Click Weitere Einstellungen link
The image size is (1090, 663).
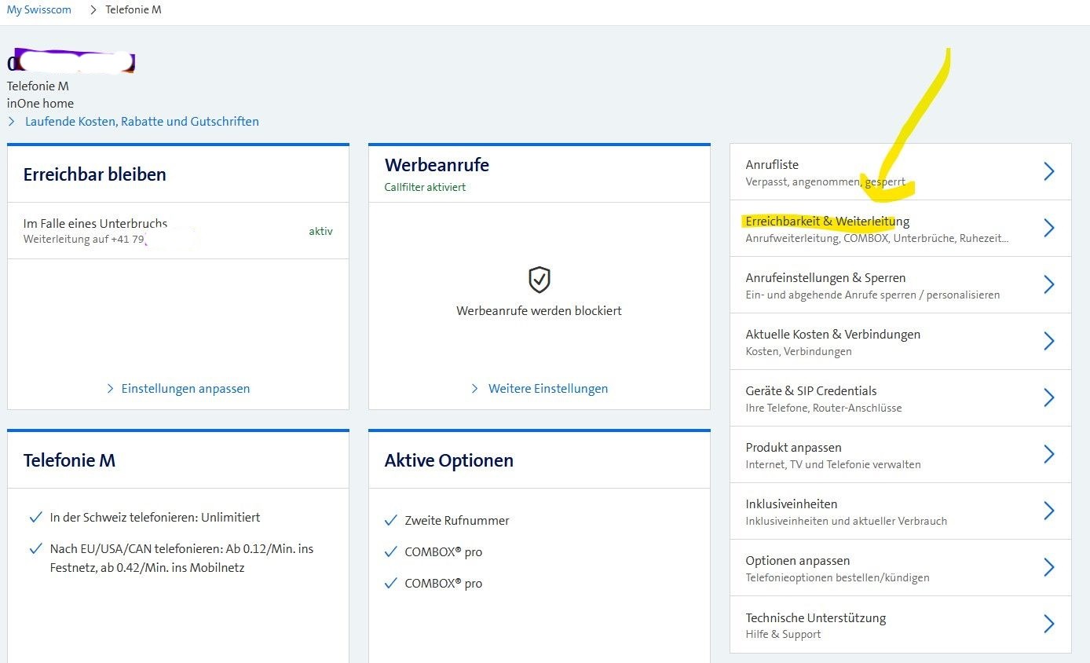tap(547, 389)
